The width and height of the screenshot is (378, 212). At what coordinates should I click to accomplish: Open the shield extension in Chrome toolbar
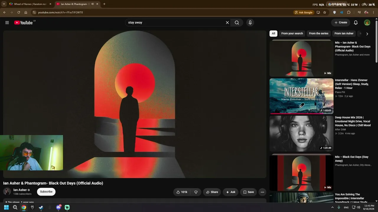point(334,12)
